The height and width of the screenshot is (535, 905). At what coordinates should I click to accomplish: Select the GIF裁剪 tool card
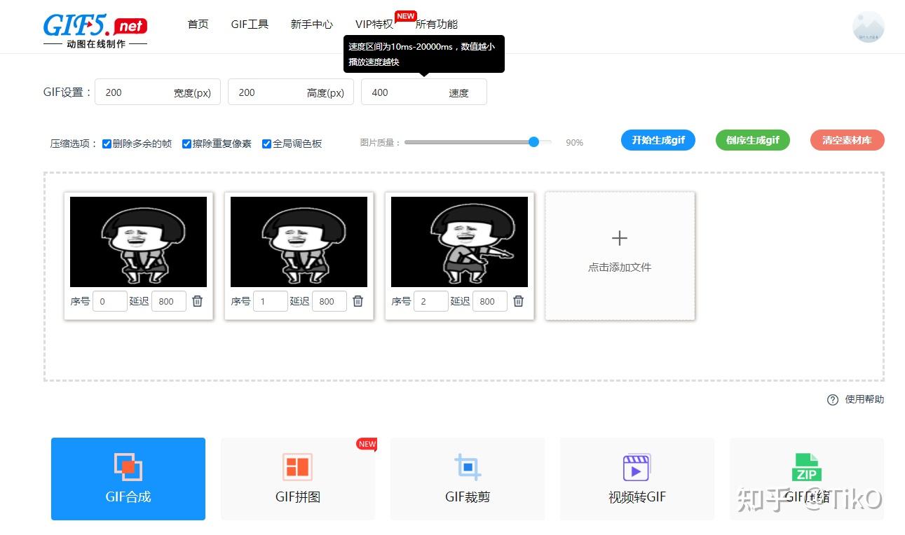coord(468,479)
